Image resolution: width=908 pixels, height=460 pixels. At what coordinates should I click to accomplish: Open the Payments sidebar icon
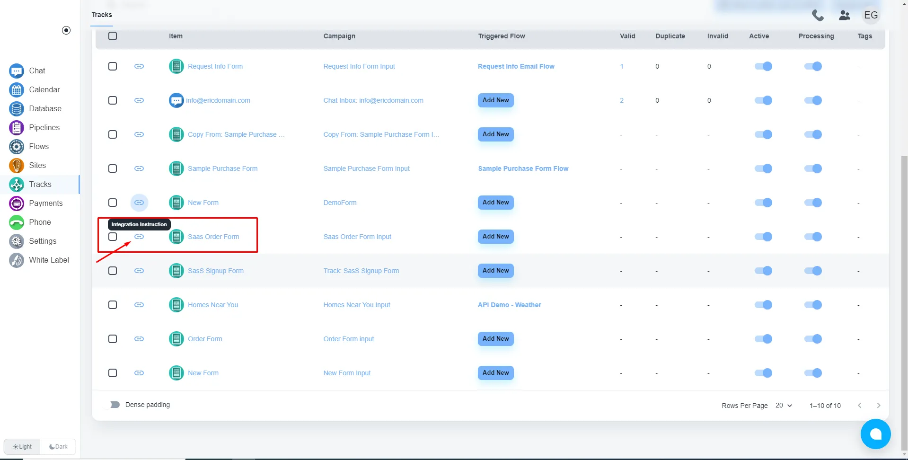(x=17, y=203)
